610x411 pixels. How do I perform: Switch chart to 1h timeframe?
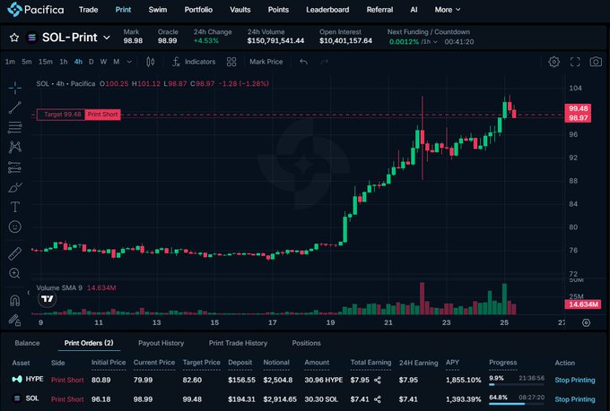tap(64, 62)
